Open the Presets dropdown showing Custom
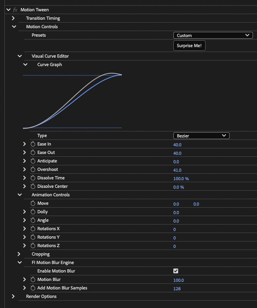 coord(213,35)
